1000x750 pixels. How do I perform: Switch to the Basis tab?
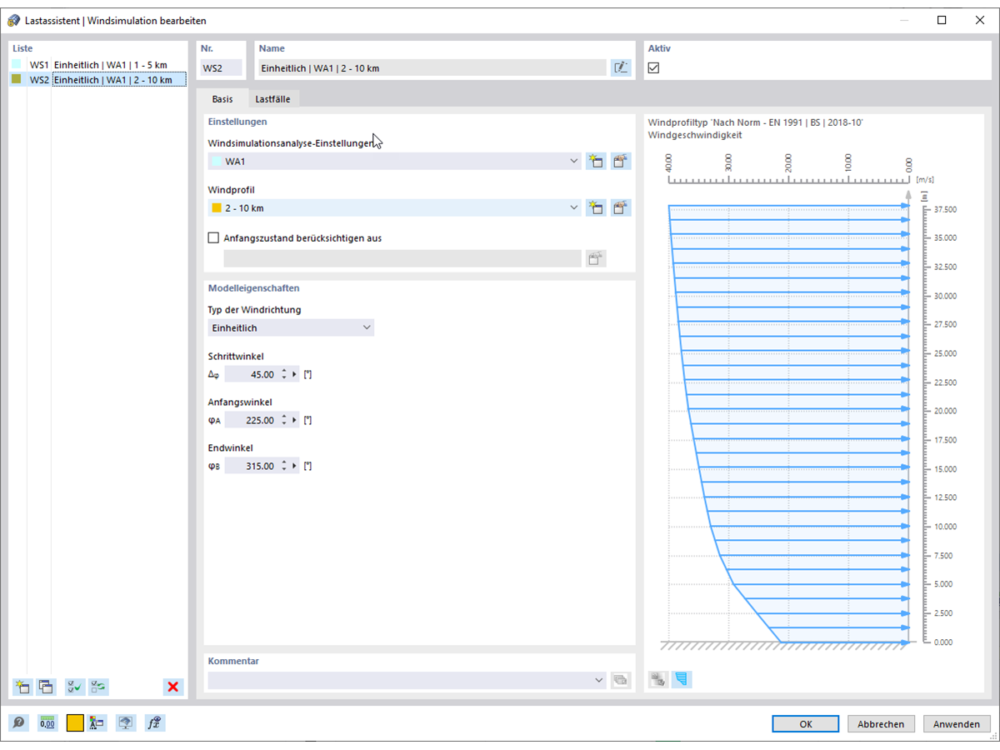point(222,99)
